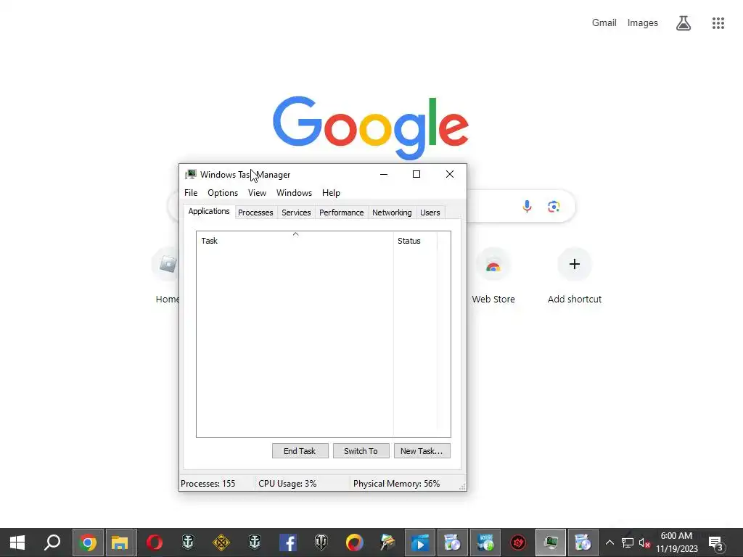Click the New Task... button
This screenshot has width=743, height=557.
click(x=422, y=451)
